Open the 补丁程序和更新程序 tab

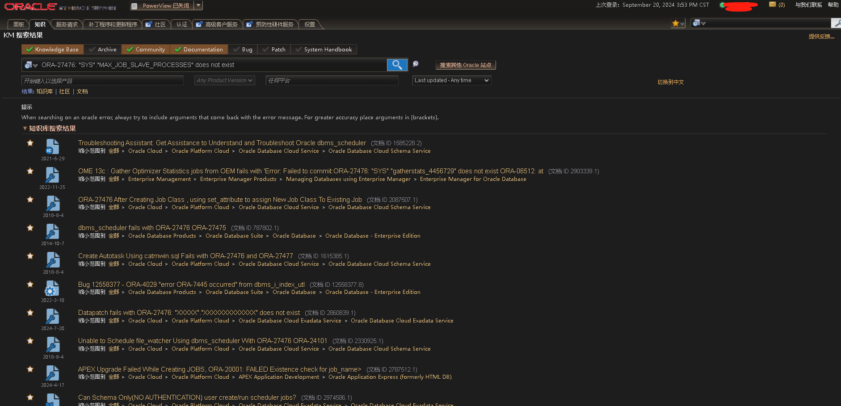click(113, 25)
